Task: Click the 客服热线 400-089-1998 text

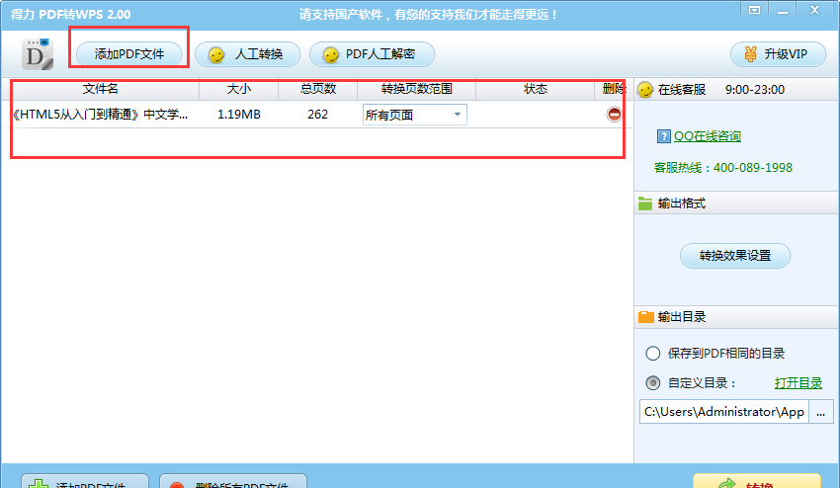Action: point(723,168)
